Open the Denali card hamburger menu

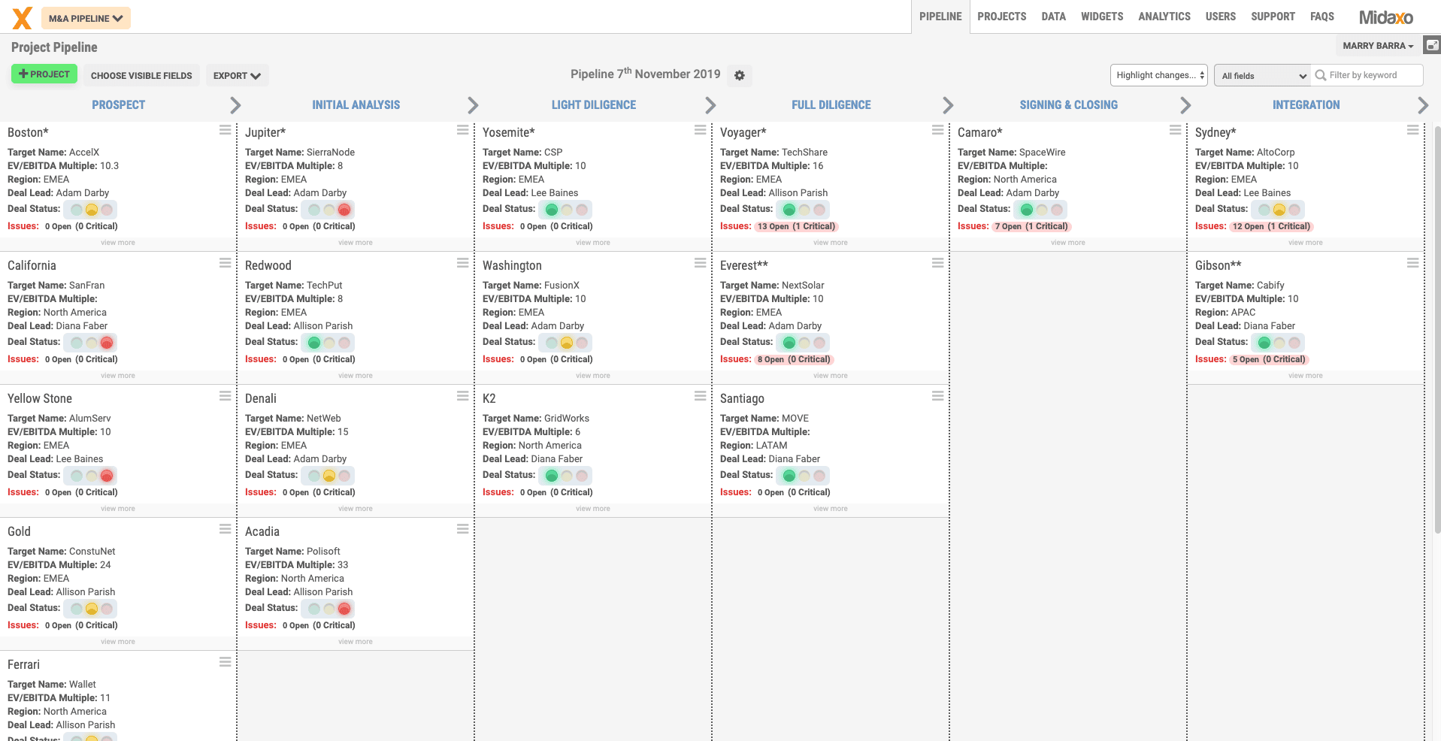click(x=462, y=396)
